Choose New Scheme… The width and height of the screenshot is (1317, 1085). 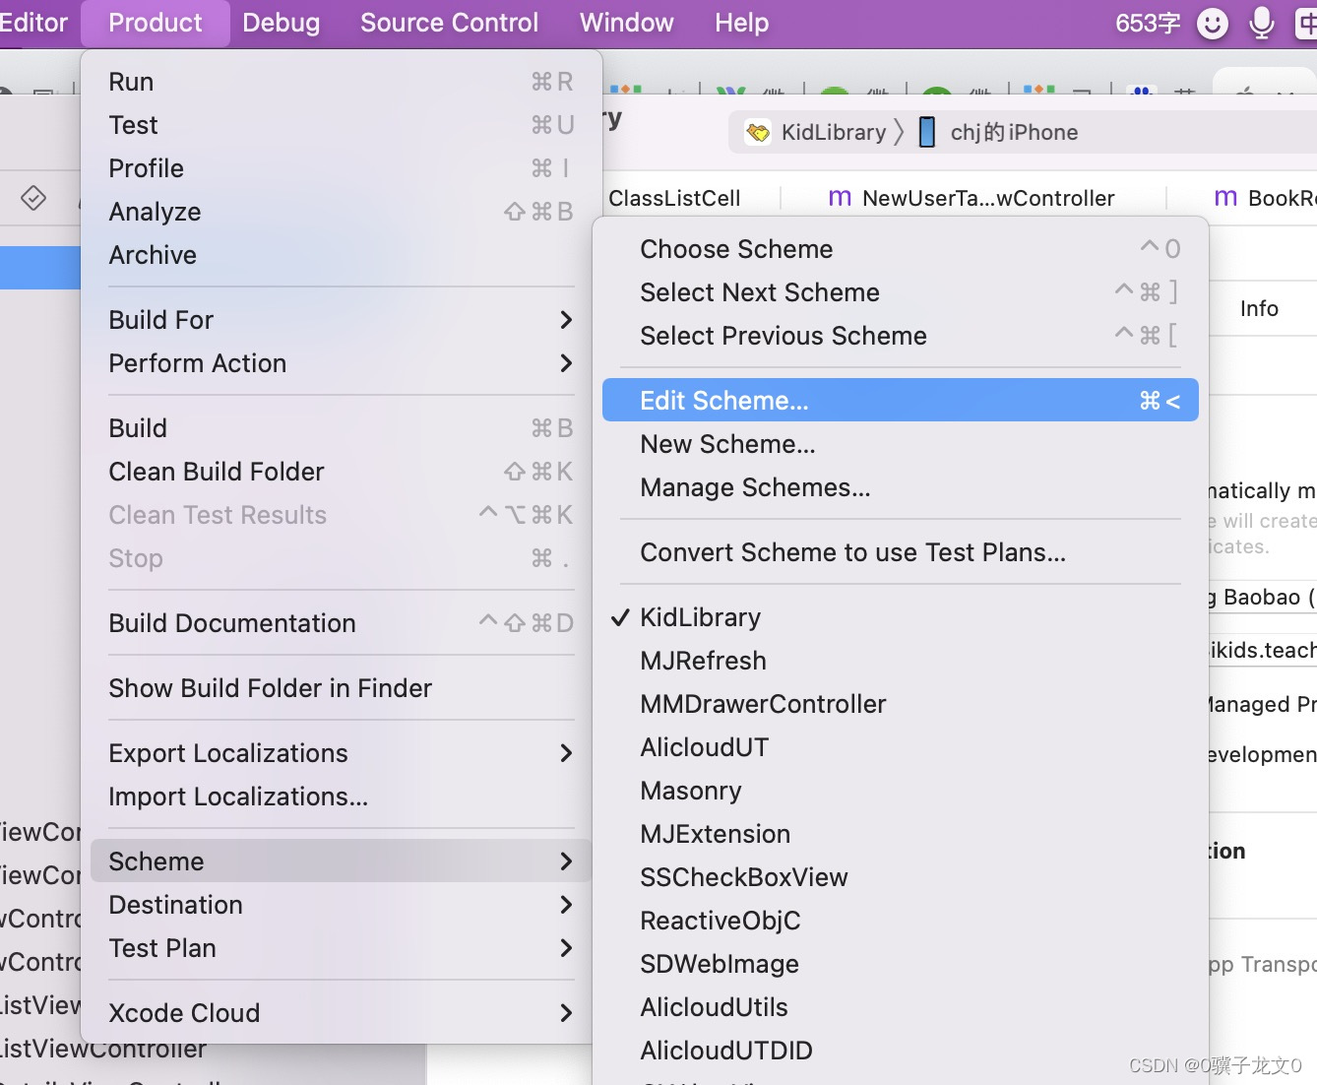coord(900,444)
